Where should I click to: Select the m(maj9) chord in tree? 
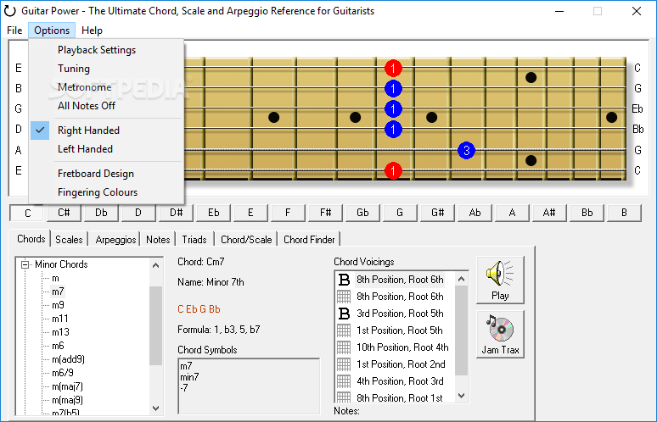point(67,400)
